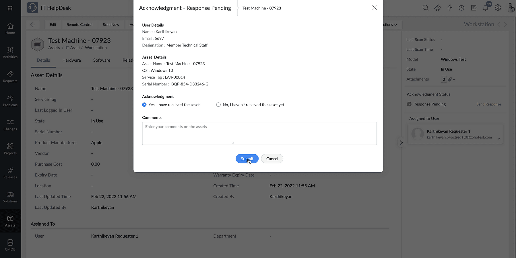Viewport: 516px width, 258px height.
Task: Open the Solutions module icon
Action: 10,197
